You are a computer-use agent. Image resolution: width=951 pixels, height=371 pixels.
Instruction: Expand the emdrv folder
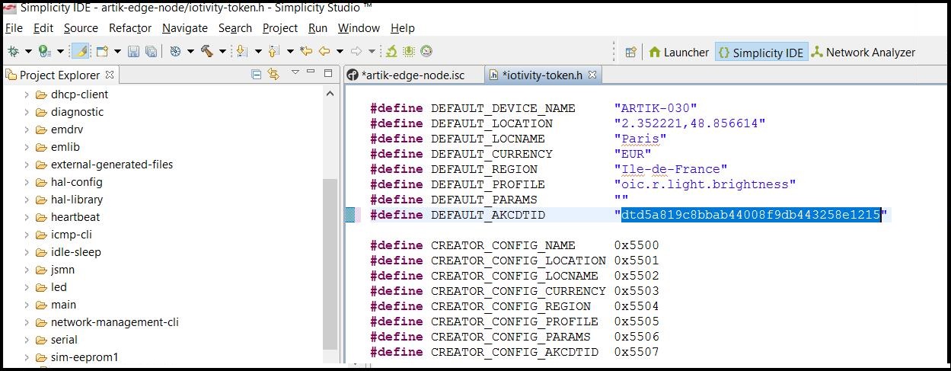click(x=26, y=130)
